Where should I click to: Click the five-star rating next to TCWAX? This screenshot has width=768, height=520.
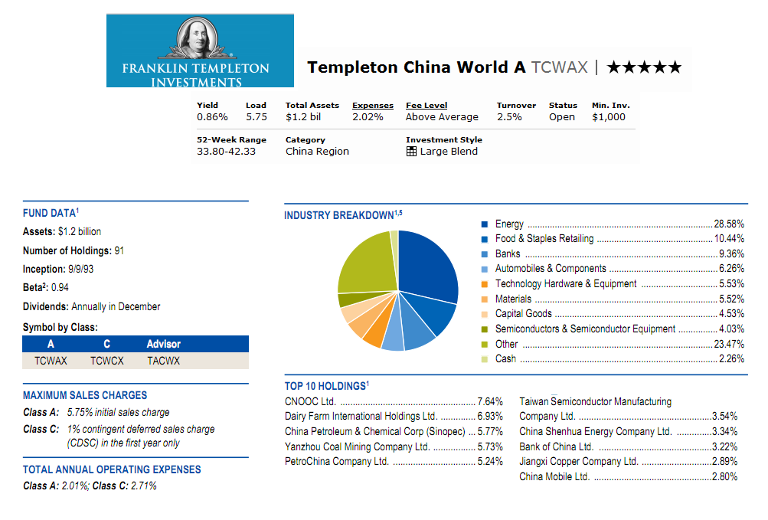point(645,67)
